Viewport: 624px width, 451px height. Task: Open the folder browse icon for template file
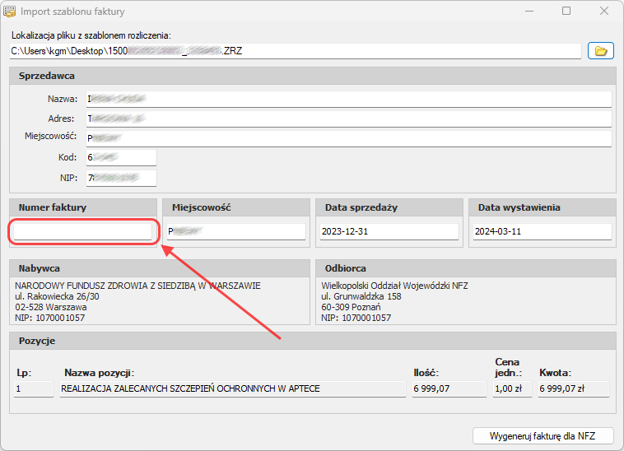600,51
